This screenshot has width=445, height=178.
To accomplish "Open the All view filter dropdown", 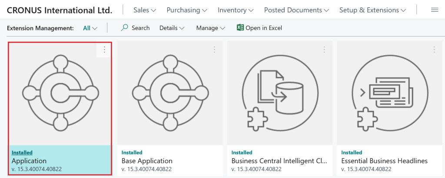I will pos(90,28).
